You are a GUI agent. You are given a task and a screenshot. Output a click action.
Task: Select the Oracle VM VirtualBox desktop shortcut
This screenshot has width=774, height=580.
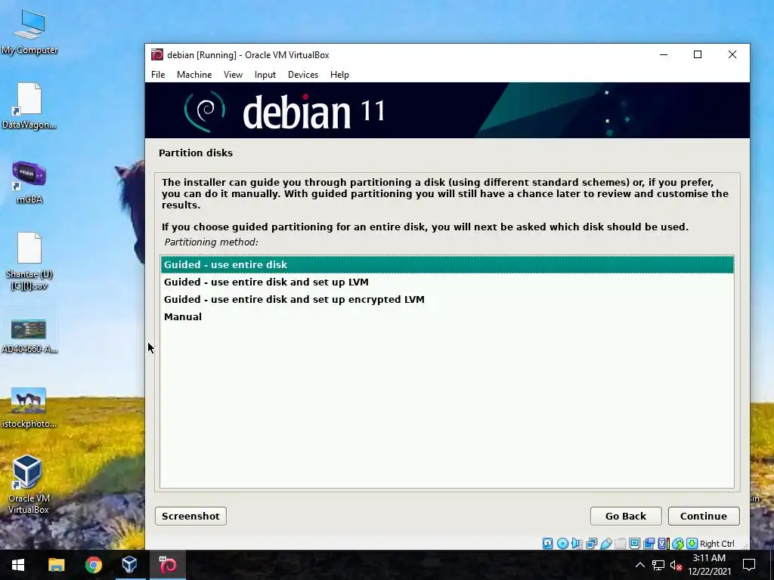28,485
